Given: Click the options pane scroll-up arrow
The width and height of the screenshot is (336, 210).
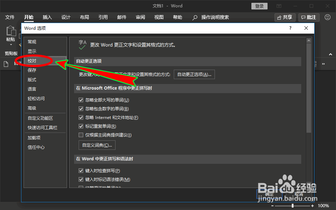Looking at the screenshot, I should pos(309,40).
